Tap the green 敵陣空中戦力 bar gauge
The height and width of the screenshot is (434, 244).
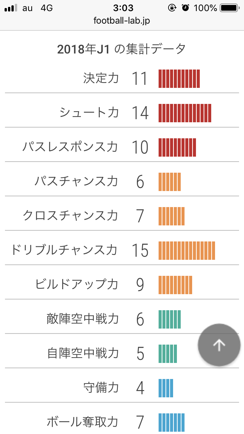pos(169,319)
